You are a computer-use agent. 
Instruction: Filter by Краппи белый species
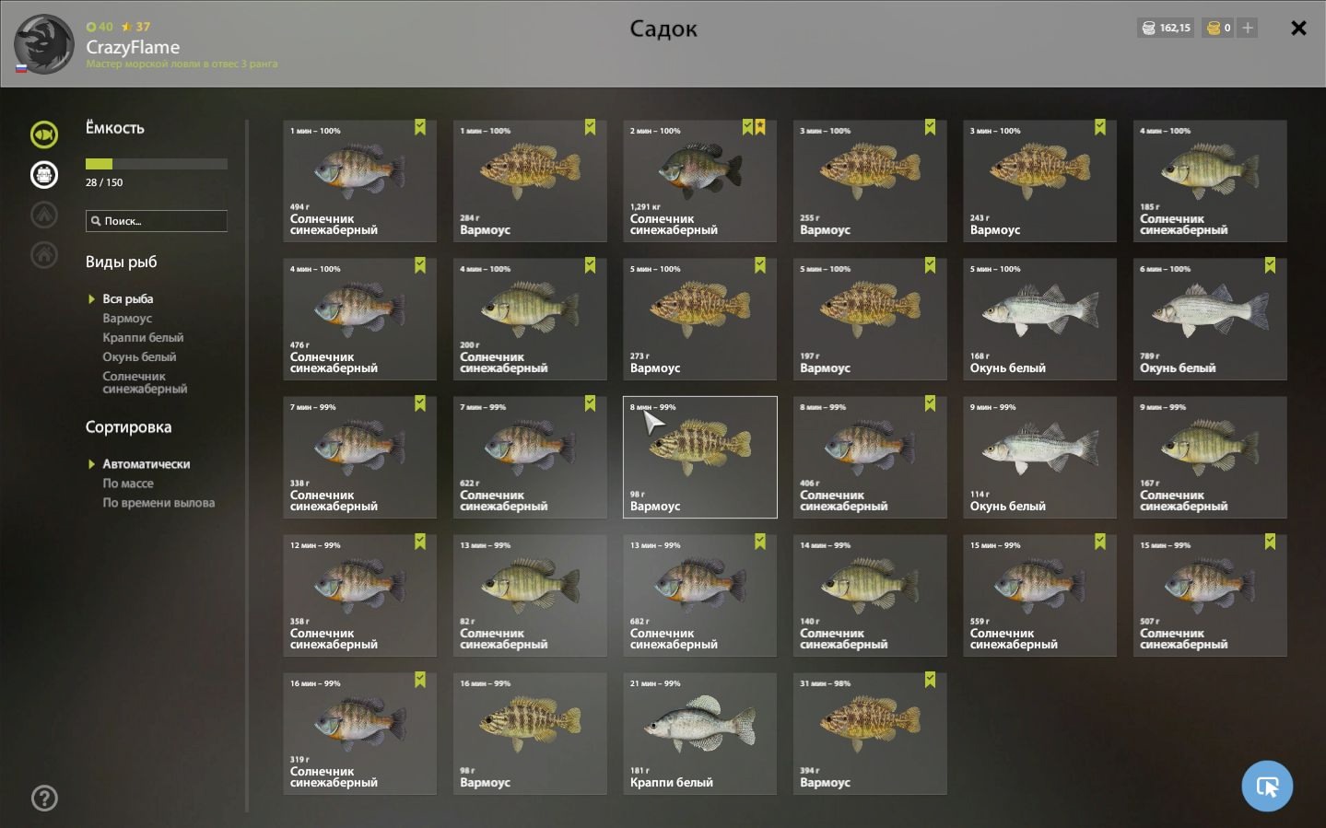[143, 337]
